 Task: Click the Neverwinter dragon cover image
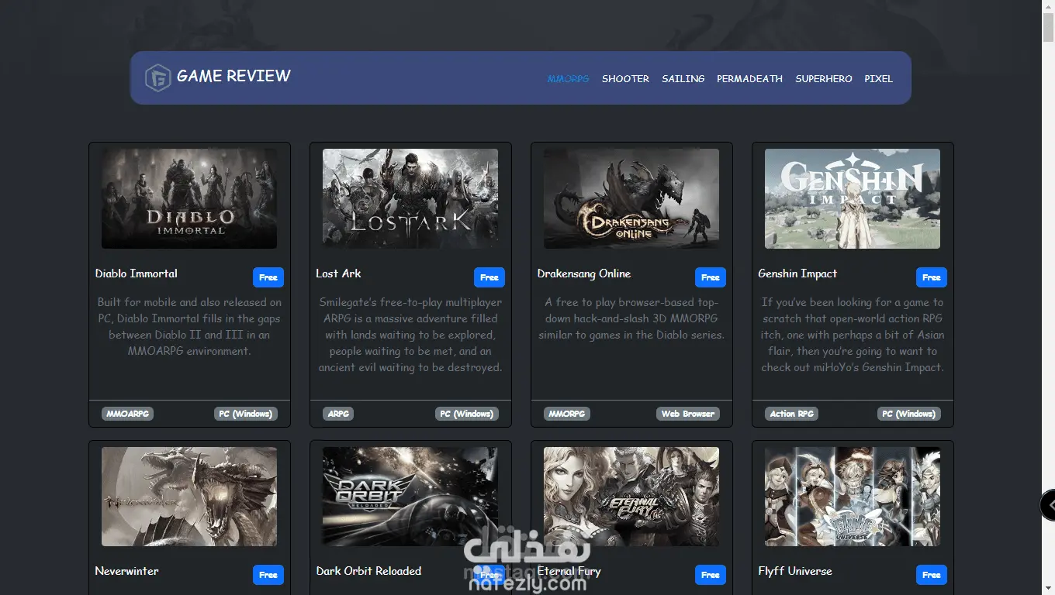coord(189,497)
